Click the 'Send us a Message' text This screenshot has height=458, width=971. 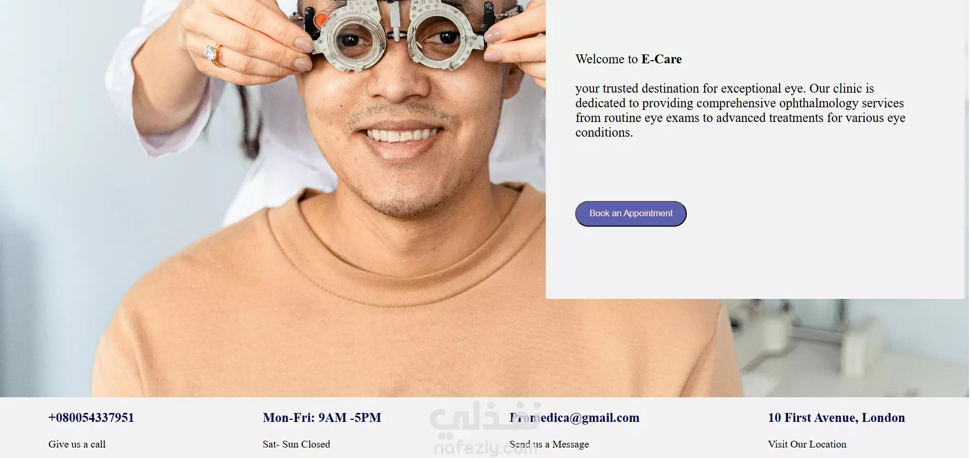[549, 444]
